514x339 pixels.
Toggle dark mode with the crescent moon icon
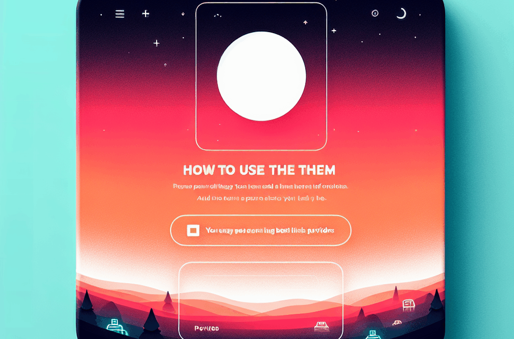401,14
